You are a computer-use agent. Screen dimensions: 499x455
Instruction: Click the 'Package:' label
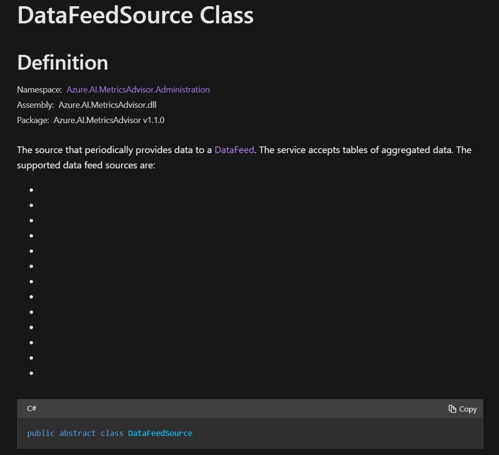click(x=33, y=120)
